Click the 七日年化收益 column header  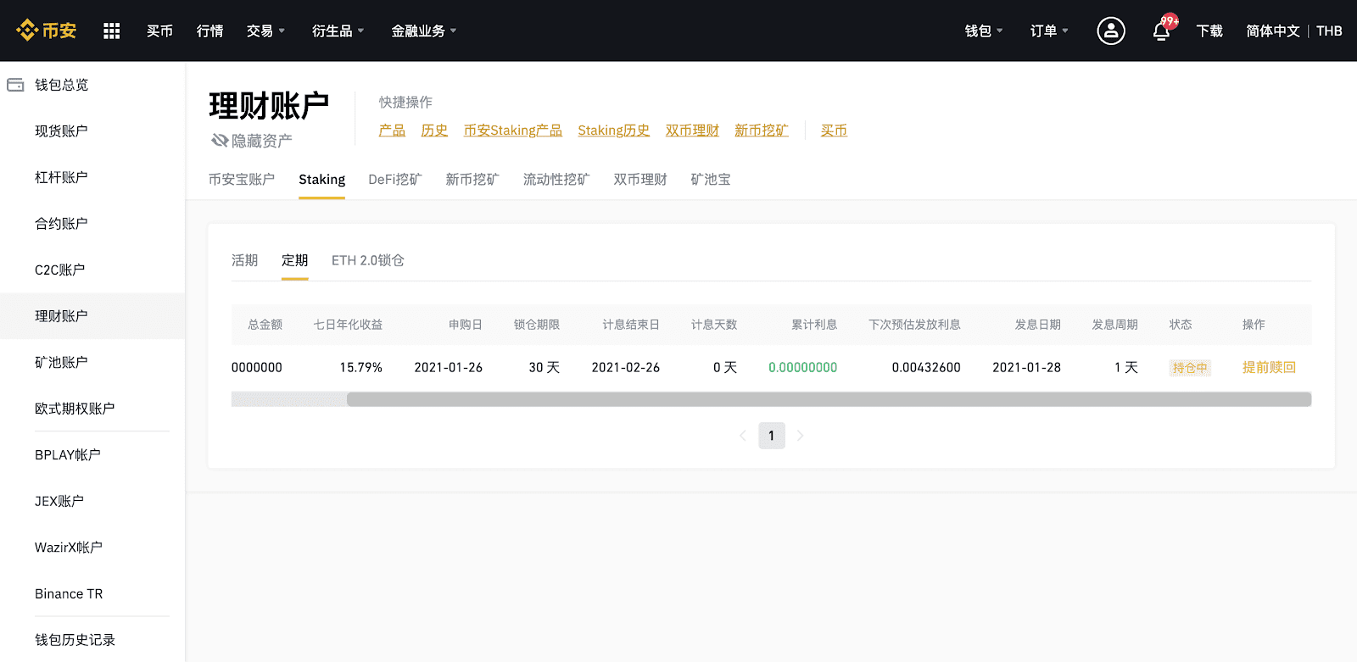pos(348,325)
